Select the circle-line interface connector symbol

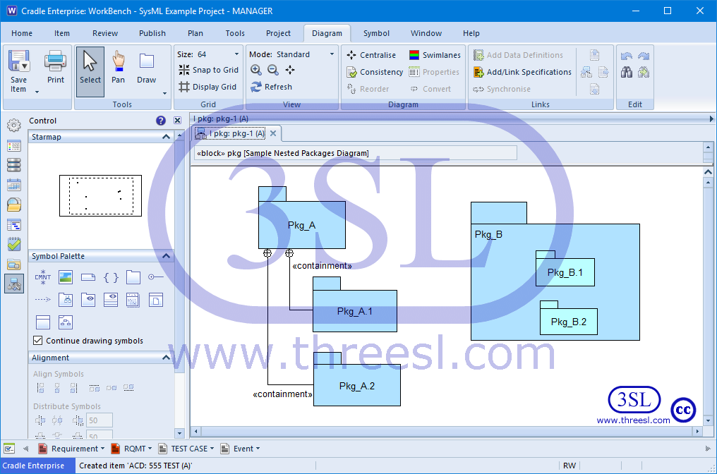pos(155,277)
